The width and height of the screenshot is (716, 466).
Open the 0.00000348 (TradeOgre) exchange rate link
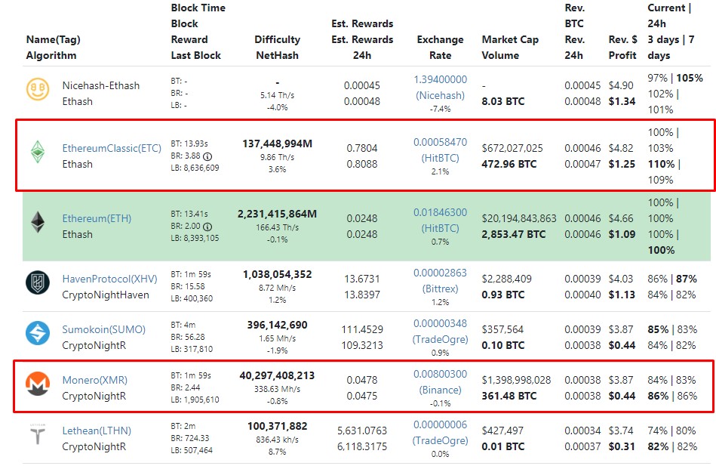pyautogui.click(x=440, y=331)
